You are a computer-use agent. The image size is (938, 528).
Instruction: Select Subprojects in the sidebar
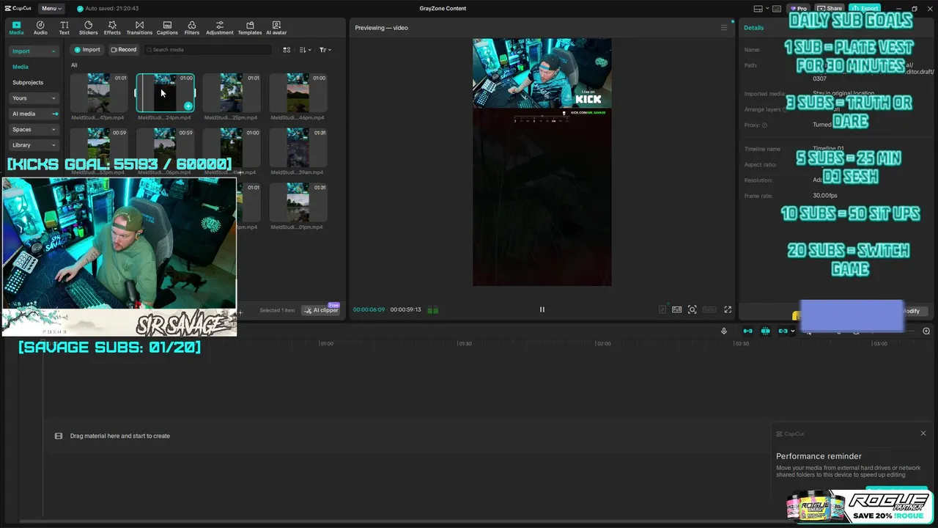tap(28, 82)
